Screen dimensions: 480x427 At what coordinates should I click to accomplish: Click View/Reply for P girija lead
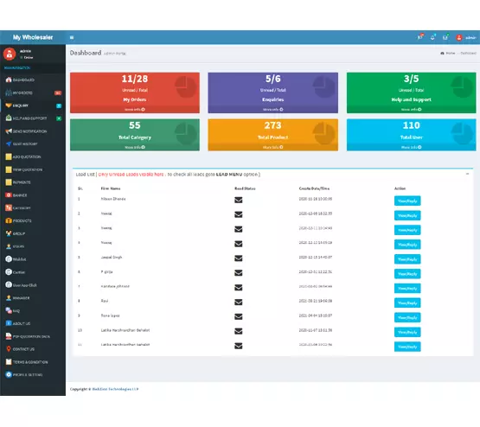[407, 274]
